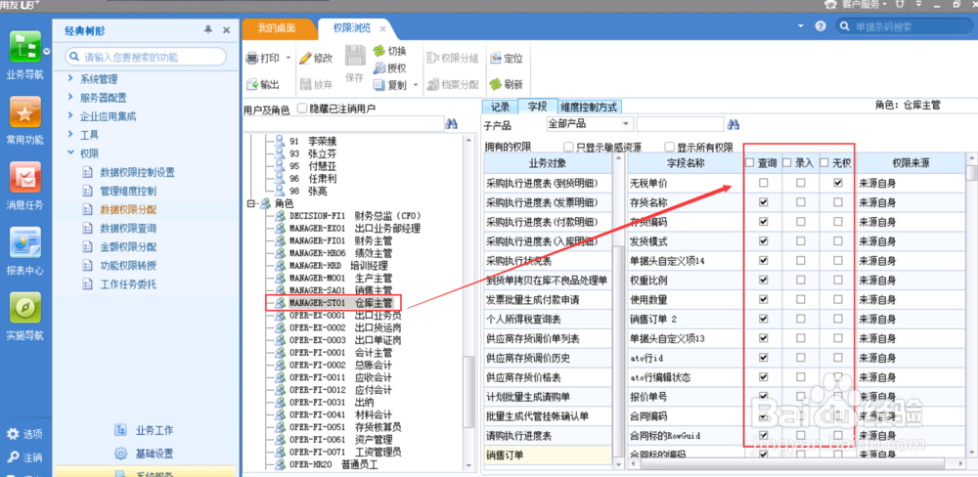Viewport: 978px width, 477px height.
Task: Expand the 企业应用集成 tree node
Action: click(x=70, y=116)
